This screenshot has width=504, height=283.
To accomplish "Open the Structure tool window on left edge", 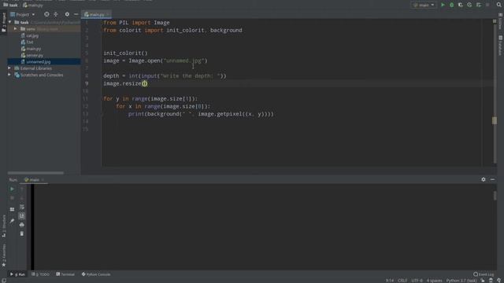I will (x=4, y=226).
